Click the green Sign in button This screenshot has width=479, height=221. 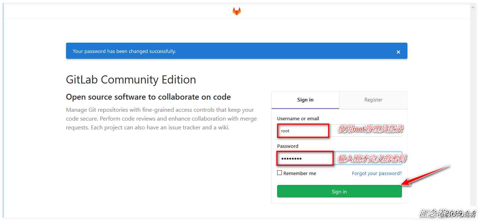[339, 192]
